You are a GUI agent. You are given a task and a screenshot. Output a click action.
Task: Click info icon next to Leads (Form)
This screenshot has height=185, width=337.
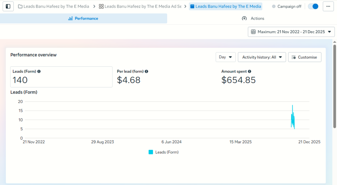[39, 71]
